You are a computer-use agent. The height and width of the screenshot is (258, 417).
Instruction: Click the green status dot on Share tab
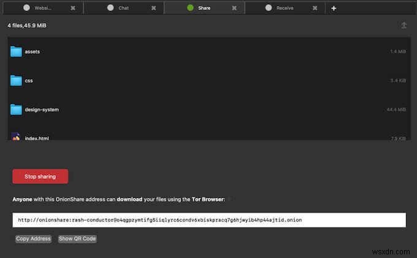pos(190,8)
